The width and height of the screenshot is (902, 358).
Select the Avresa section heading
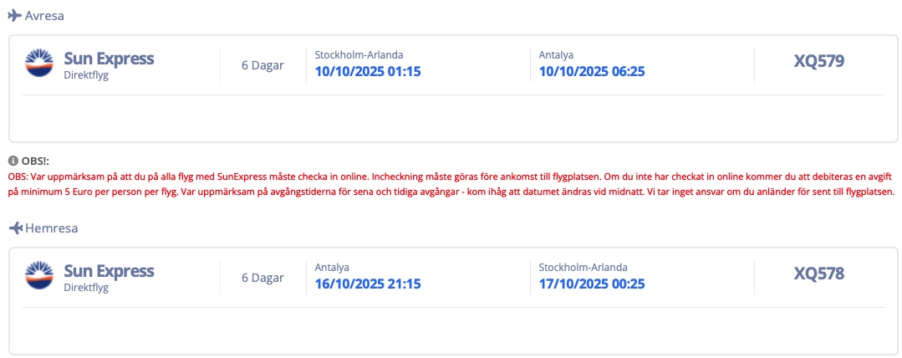pyautogui.click(x=44, y=16)
